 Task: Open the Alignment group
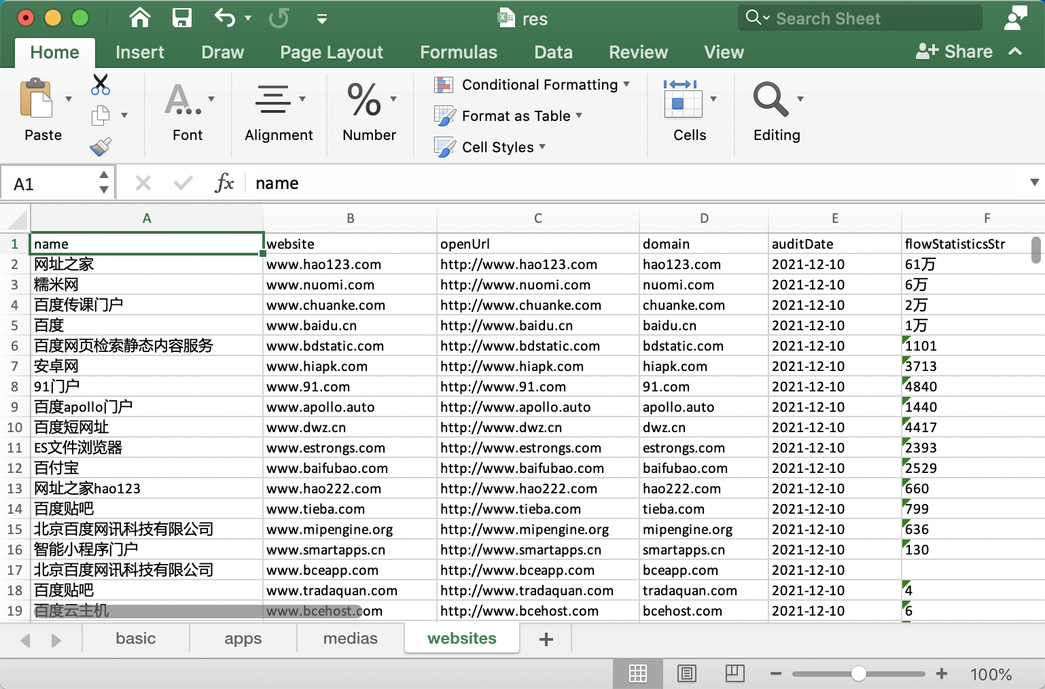click(x=279, y=112)
